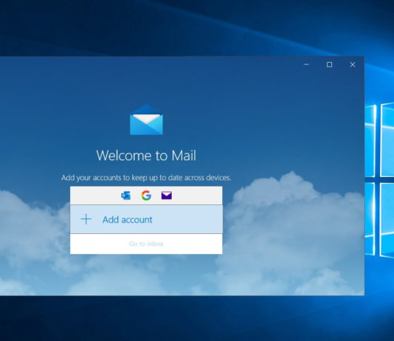Click the Welcome to Mail heading
The height and width of the screenshot is (341, 394).
tap(146, 155)
